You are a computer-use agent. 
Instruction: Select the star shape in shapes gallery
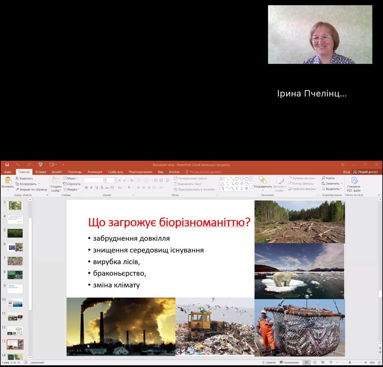coord(246,188)
